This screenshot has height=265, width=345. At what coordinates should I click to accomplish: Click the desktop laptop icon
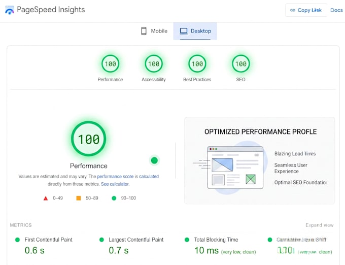184,31
